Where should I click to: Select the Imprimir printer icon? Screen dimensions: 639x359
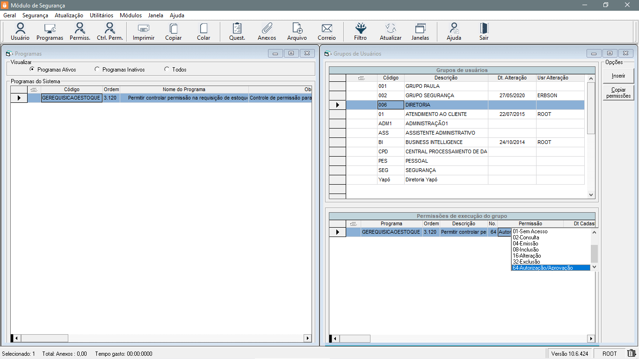(x=144, y=32)
